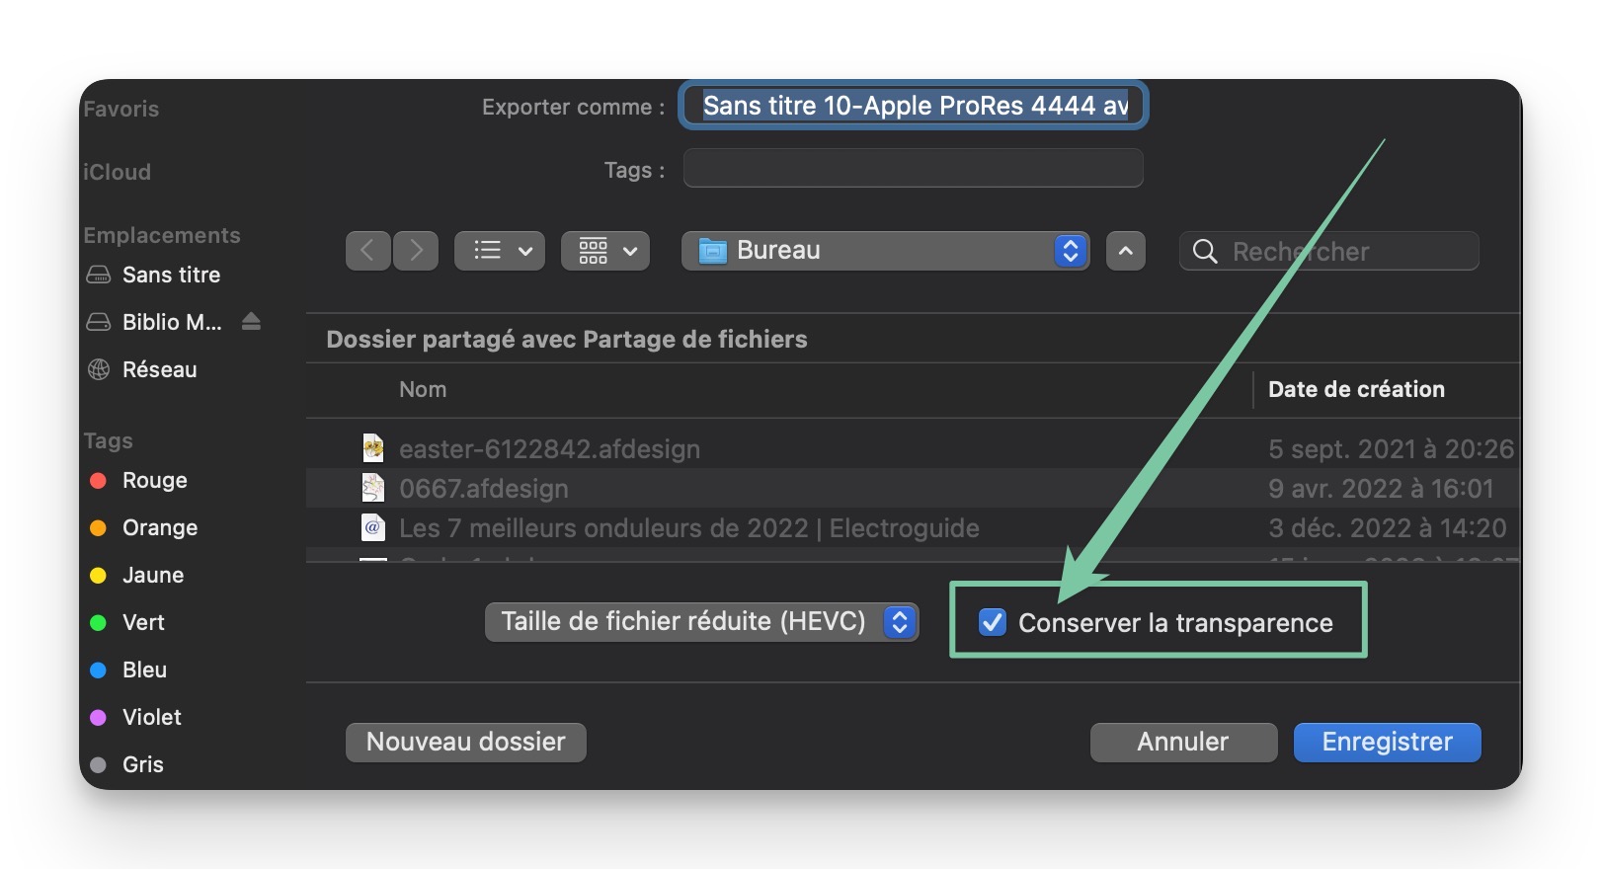Click the Sans titre drive icon
The image size is (1602, 869).
[x=99, y=275]
